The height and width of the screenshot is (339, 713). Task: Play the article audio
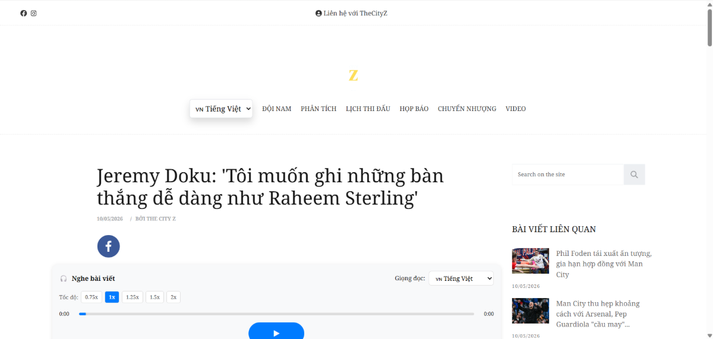(x=276, y=331)
